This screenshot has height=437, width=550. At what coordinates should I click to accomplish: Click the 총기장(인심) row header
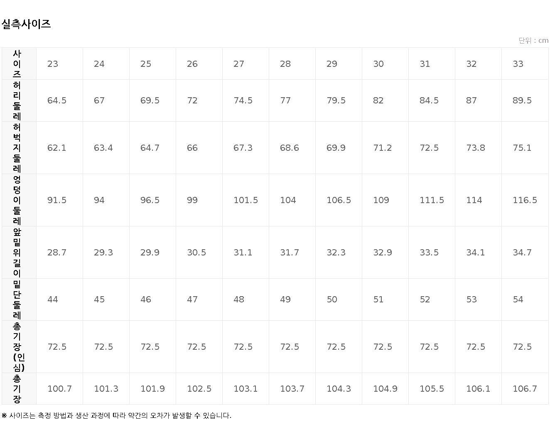pos(17,347)
